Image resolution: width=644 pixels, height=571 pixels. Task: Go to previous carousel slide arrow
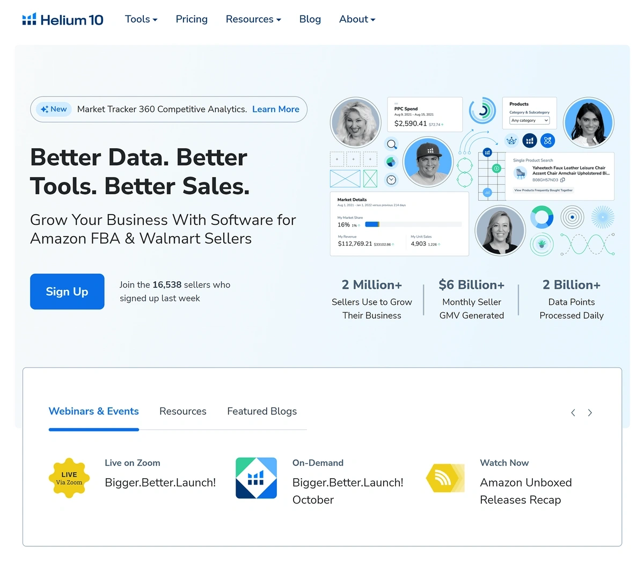point(573,413)
